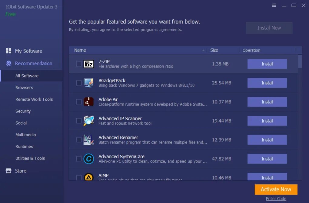
Task: Sort list by Name column arrow
Action: 203,50
